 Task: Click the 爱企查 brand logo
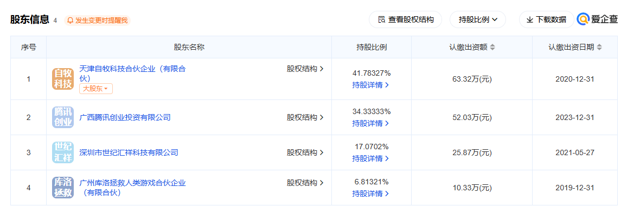[597, 19]
